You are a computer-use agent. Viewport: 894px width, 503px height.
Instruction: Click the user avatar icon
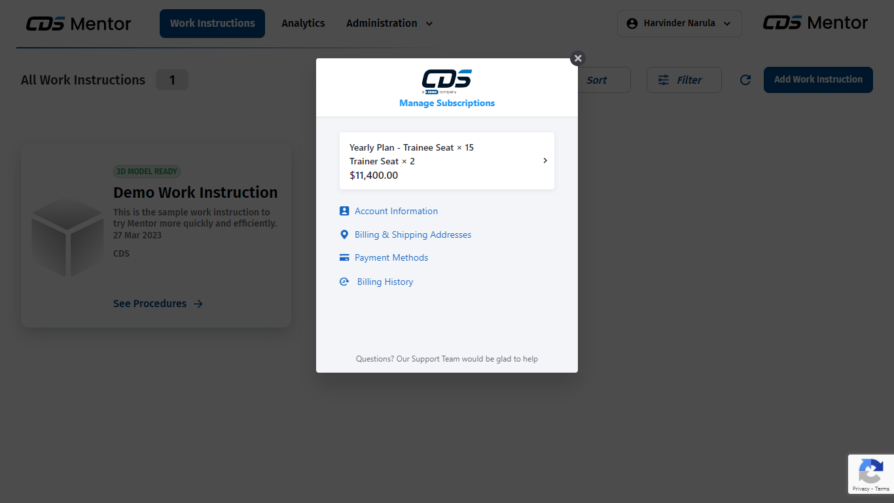tap(632, 24)
